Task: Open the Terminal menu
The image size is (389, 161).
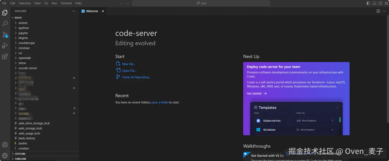Action: 66,3
